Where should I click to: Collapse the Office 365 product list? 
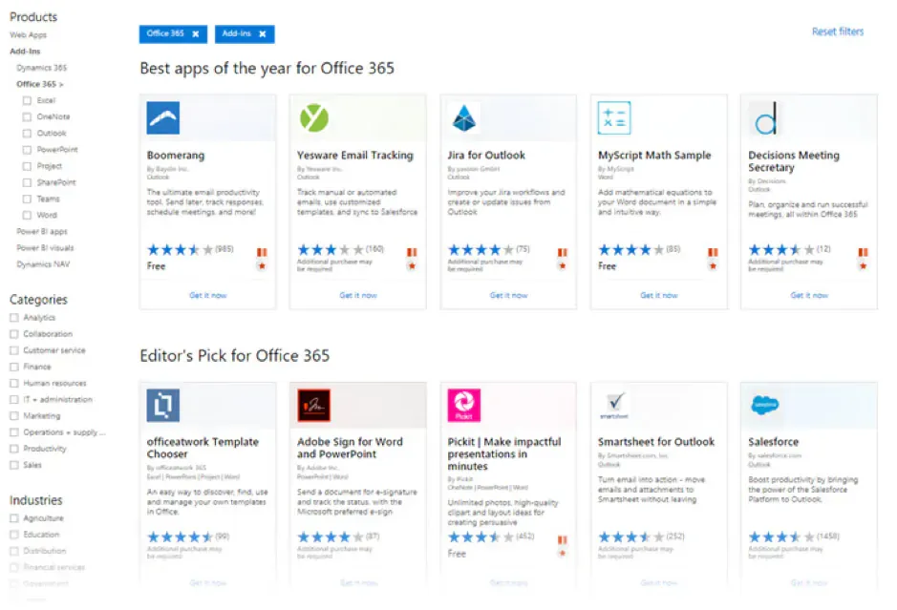42,85
